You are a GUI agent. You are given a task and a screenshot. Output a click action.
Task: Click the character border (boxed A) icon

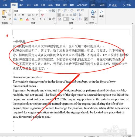tap(54, 11)
